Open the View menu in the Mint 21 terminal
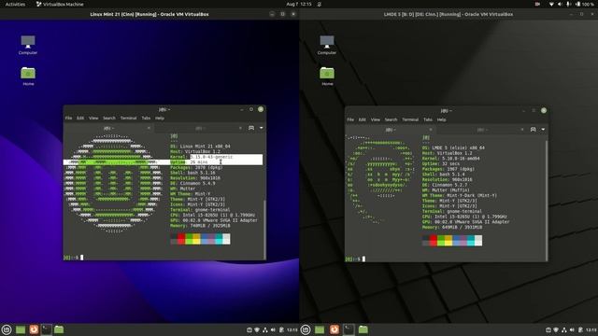Screen dimensions: 598x336 (93, 119)
